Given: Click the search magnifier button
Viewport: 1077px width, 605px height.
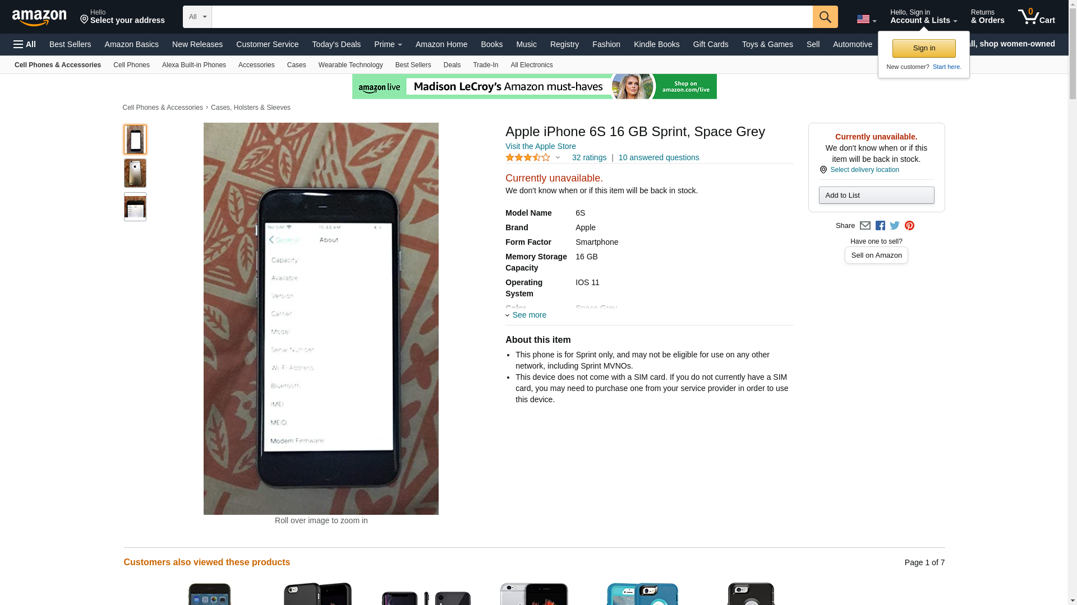Looking at the screenshot, I should point(825,17).
